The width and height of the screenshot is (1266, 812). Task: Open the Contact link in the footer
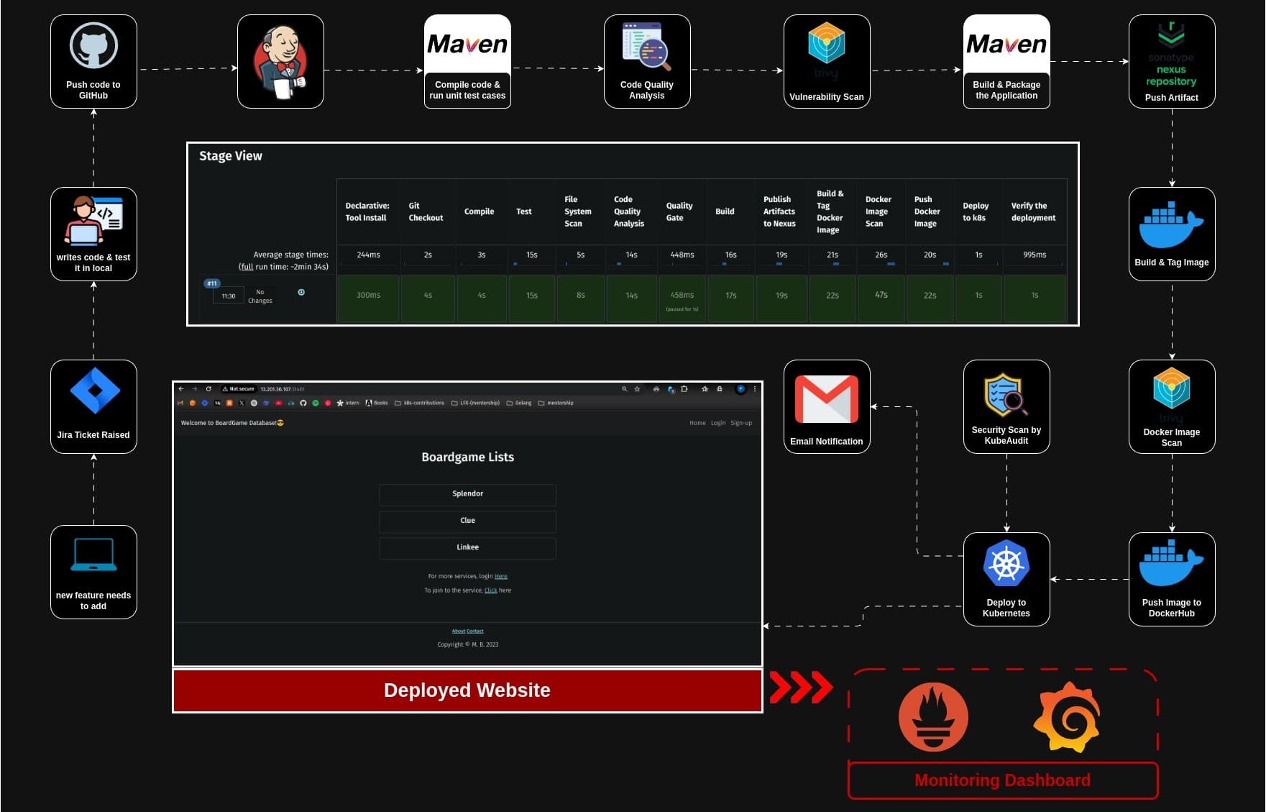475,631
